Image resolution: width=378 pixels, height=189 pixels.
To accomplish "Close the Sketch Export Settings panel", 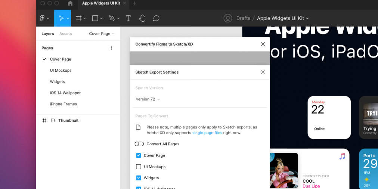I will pyautogui.click(x=263, y=72).
